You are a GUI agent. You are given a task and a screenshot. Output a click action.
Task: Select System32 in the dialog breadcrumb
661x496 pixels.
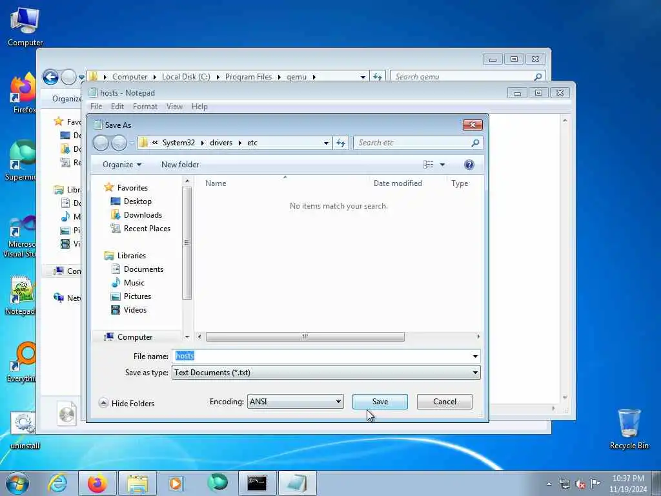(179, 143)
